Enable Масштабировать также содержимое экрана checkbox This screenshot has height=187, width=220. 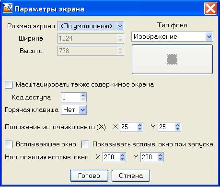tap(9, 85)
